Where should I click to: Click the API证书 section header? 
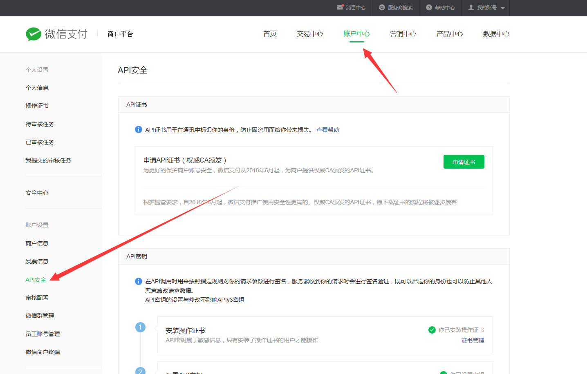[x=137, y=105]
